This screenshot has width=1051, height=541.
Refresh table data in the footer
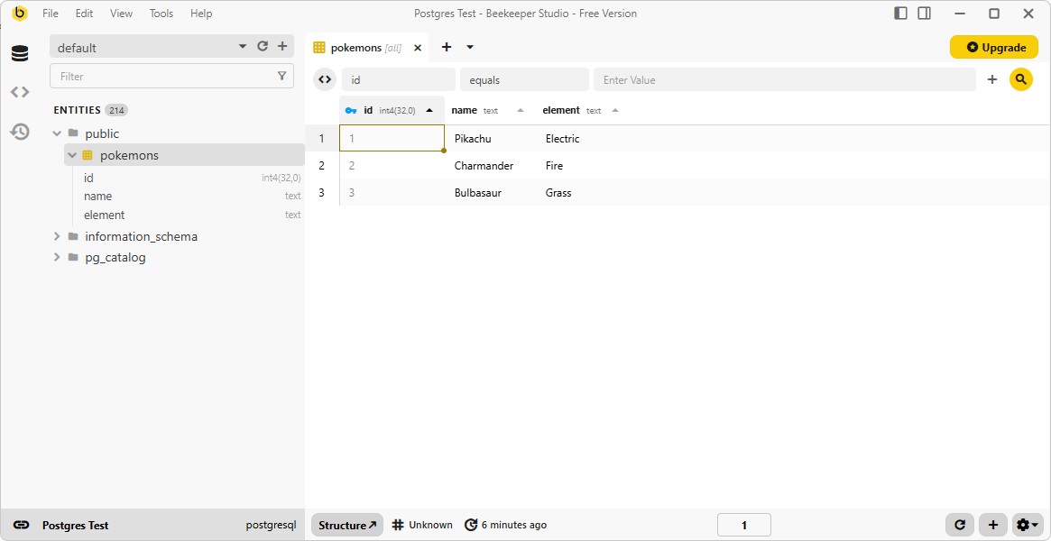[960, 525]
